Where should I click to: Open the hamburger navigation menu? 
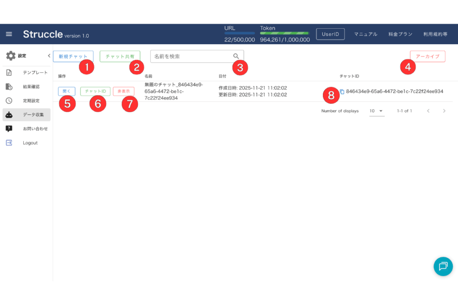tap(9, 34)
